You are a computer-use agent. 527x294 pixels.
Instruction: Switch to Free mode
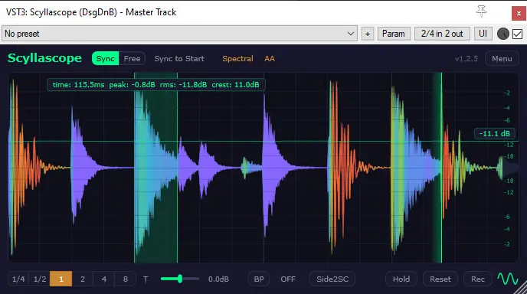click(x=132, y=58)
